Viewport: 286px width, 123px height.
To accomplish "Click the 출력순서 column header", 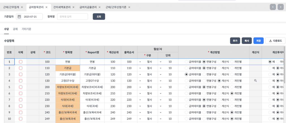I will 129,52.
